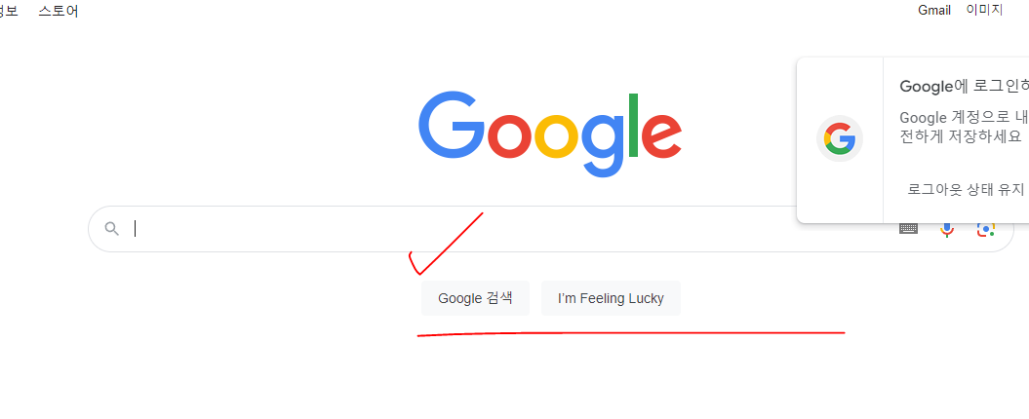Click the magnifying glass in the search box
The image size is (1029, 419).
[x=112, y=229]
